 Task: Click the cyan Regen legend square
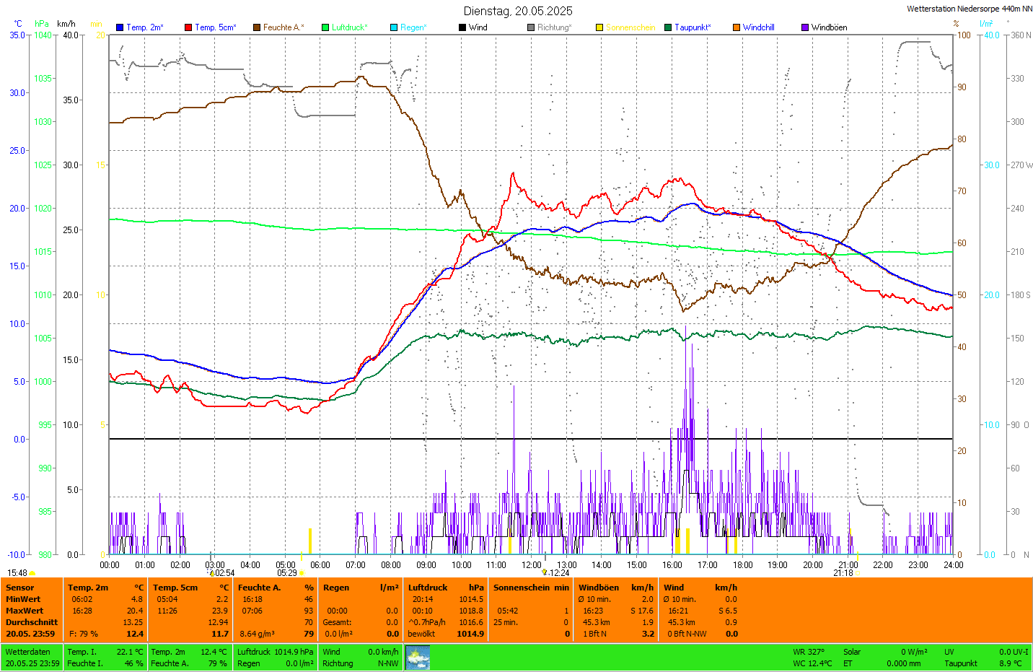click(394, 27)
